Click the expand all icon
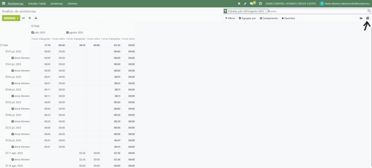The height and width of the screenshot is (168, 372). pos(30,18)
